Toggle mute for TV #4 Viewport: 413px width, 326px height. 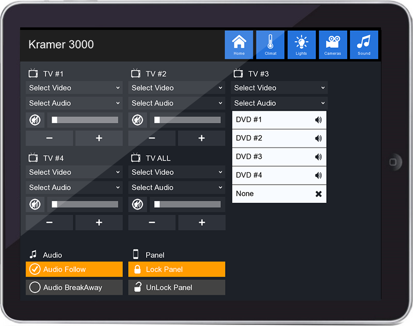35,204
